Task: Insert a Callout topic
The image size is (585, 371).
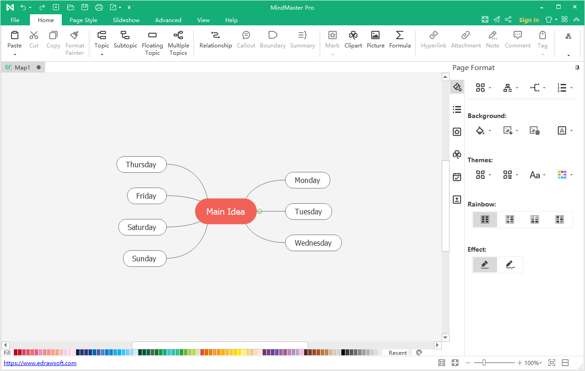Action: 246,39
